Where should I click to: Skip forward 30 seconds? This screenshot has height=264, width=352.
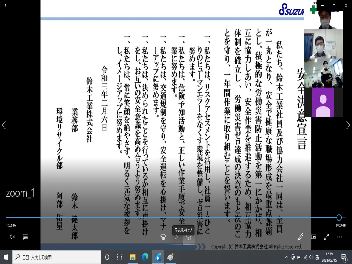189,238
